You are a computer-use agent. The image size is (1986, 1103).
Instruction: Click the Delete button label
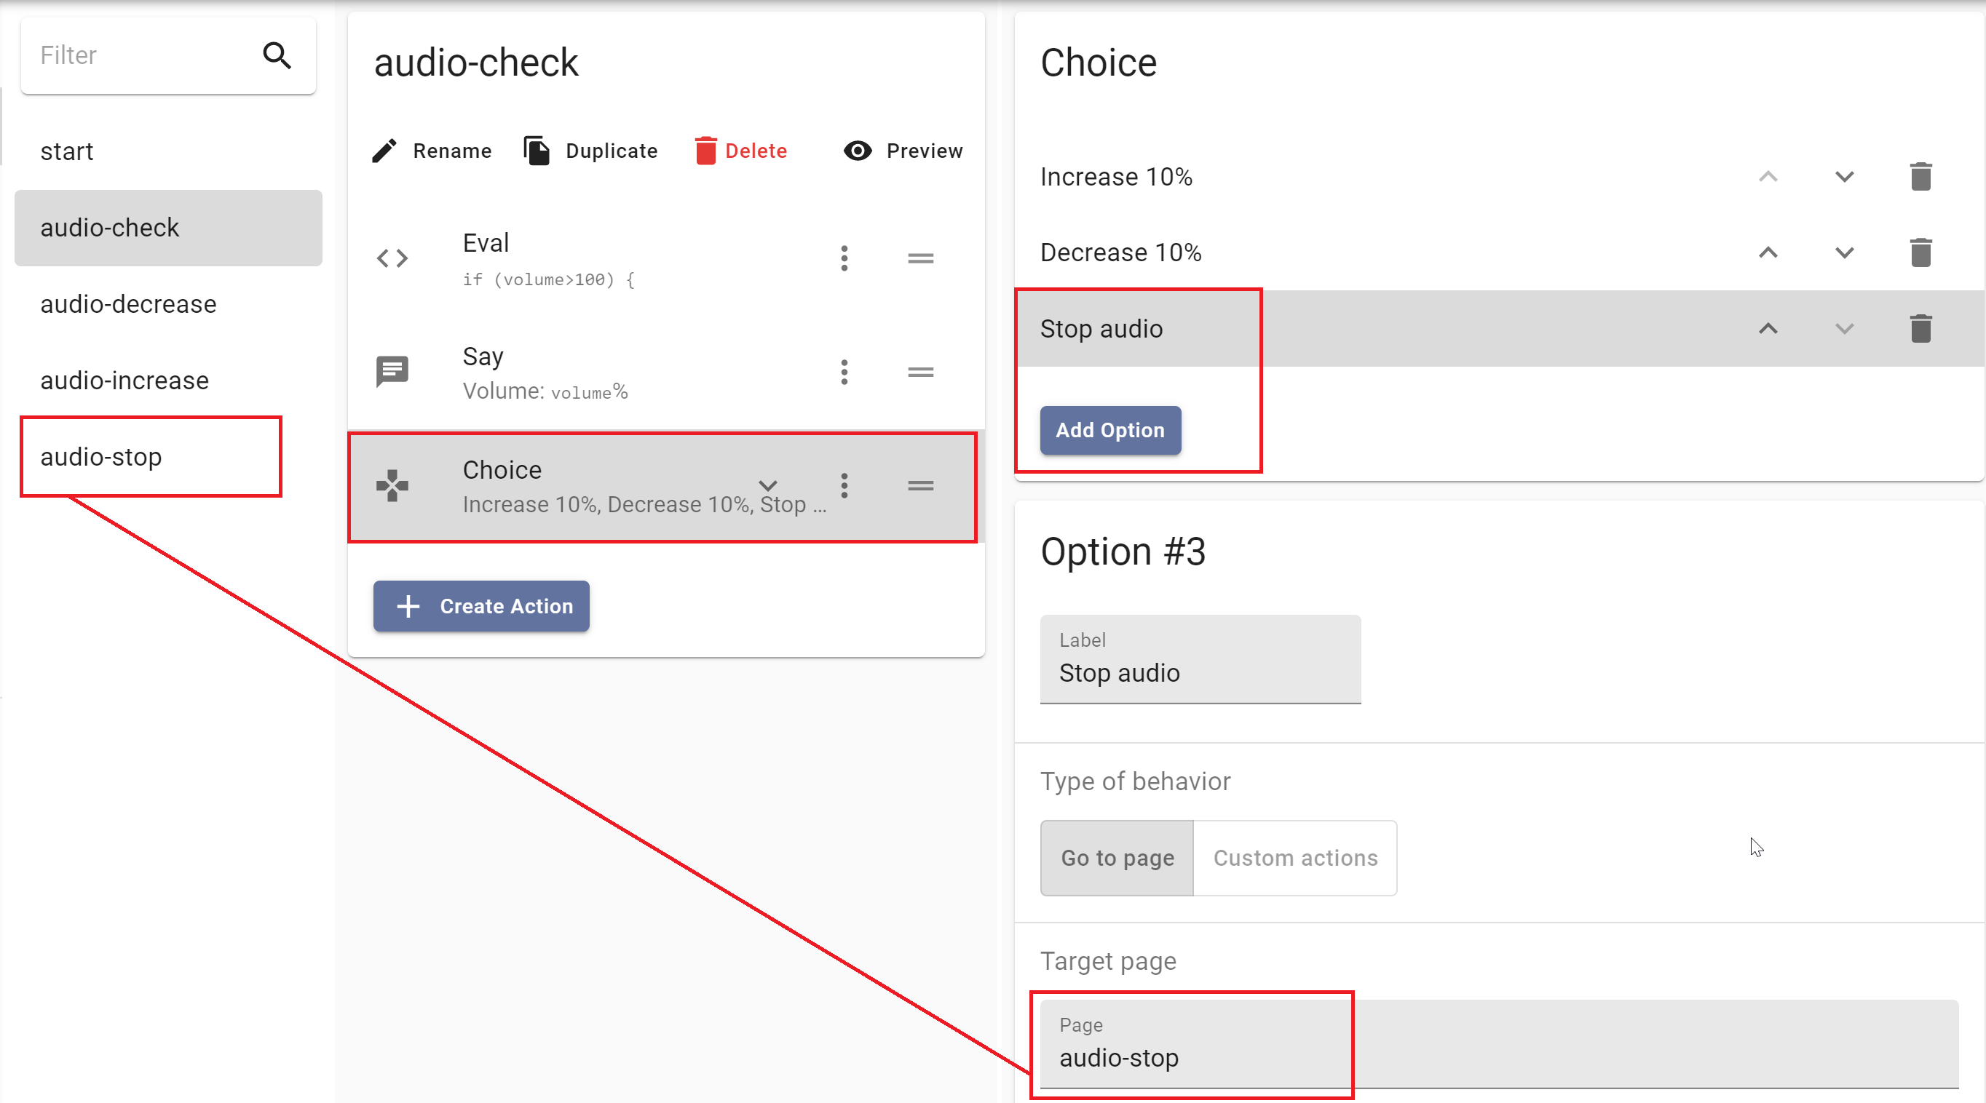[x=756, y=151]
